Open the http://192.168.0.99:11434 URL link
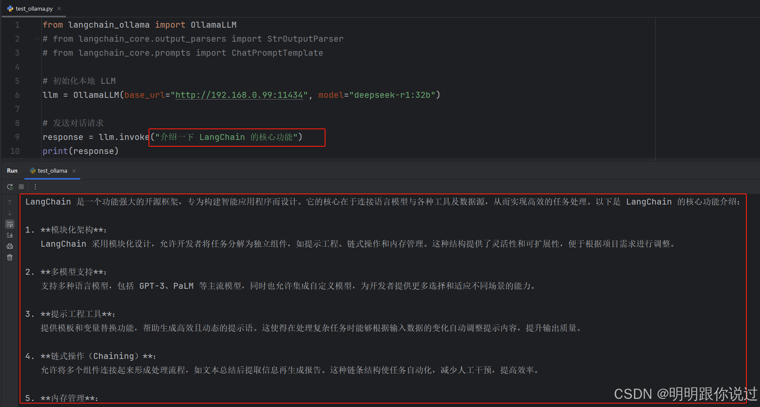Screen dimensions: 760x407 pos(239,95)
